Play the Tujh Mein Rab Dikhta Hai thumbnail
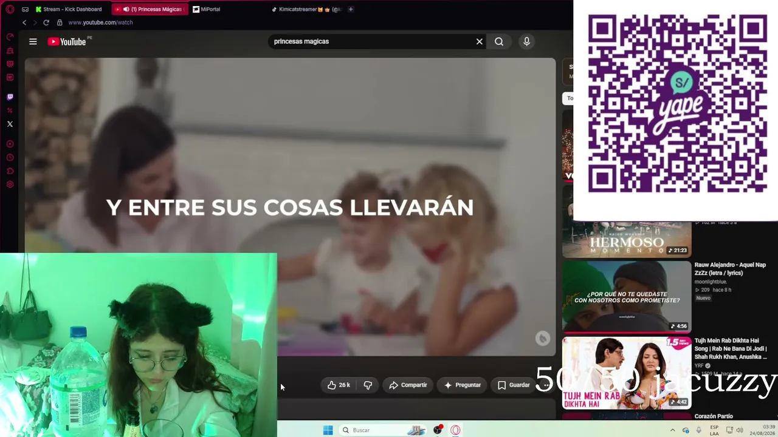The image size is (778, 437). [x=627, y=373]
